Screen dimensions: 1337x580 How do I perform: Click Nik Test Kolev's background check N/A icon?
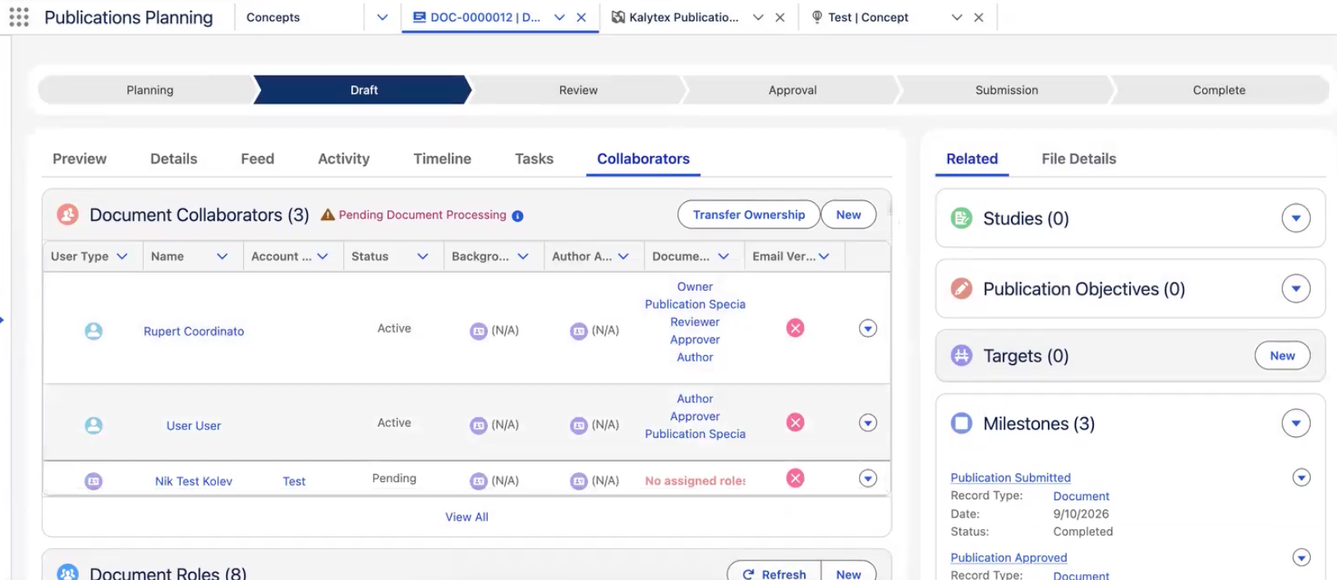click(x=479, y=481)
